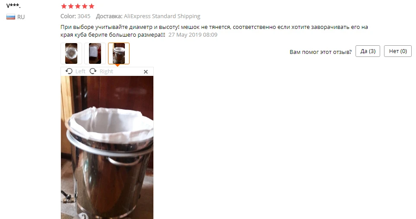The height and width of the screenshot is (219, 416).
Task: Open the second review photo thumbnail
Action: point(95,53)
